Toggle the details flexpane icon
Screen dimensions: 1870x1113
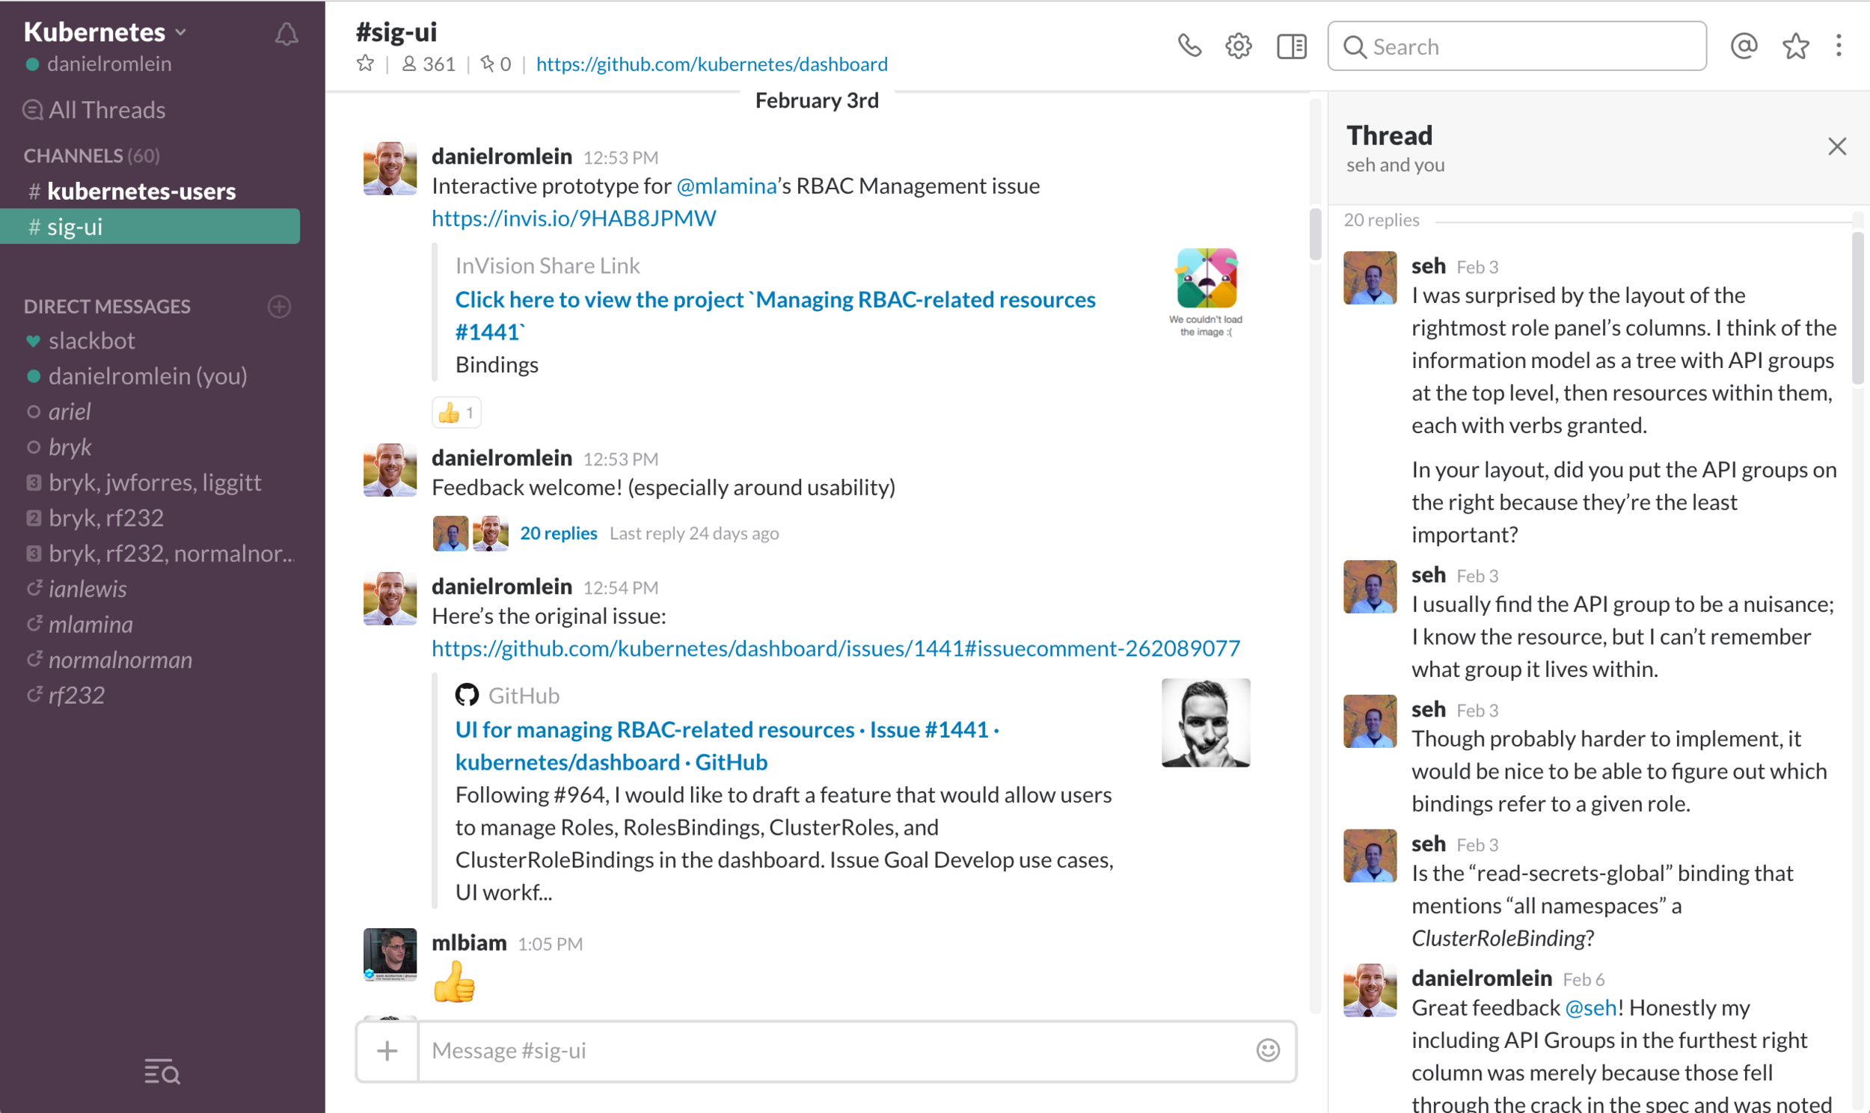tap(1290, 46)
